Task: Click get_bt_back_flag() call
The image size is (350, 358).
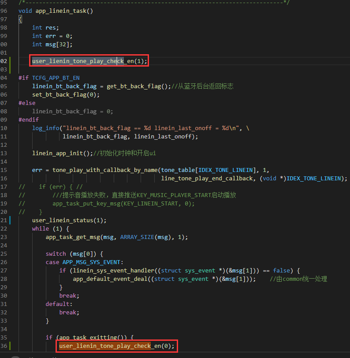Action: [x=139, y=86]
